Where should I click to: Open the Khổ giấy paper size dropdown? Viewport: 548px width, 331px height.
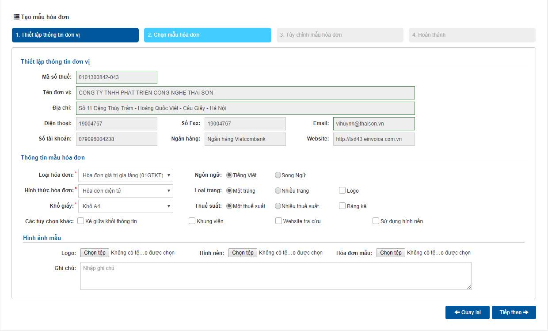126,206
